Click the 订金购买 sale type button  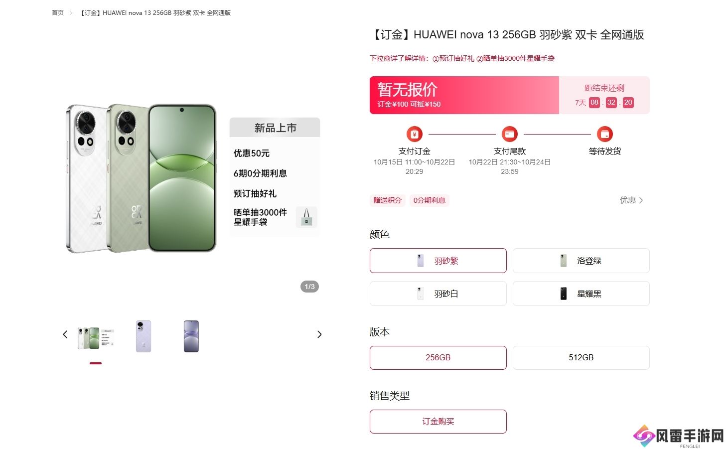click(438, 422)
